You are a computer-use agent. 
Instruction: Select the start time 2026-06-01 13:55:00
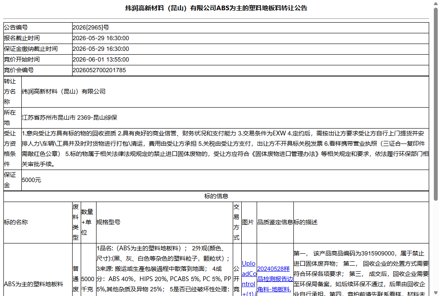(x=101, y=59)
